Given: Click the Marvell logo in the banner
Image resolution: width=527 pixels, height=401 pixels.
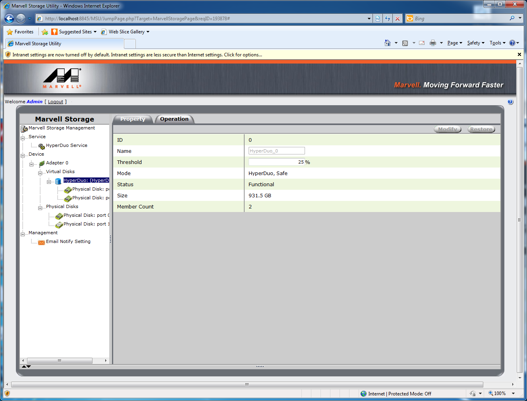Looking at the screenshot, I should [x=62, y=78].
